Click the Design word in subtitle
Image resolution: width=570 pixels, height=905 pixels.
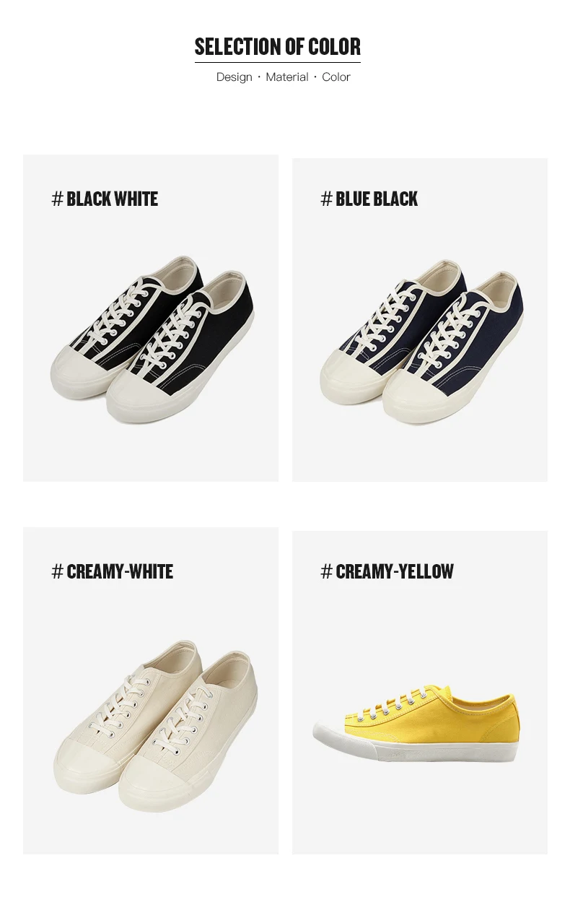coord(234,77)
